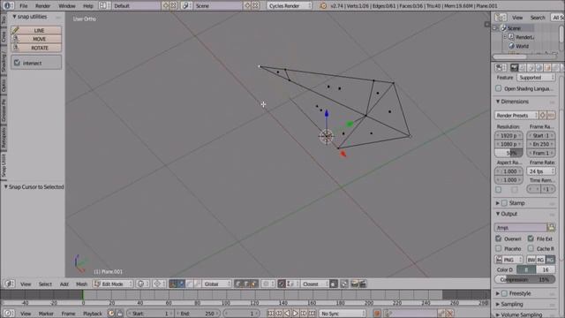This screenshot has width=565, height=318.
Task: Open the Cycles Render engine dropdown
Action: click(x=290, y=6)
